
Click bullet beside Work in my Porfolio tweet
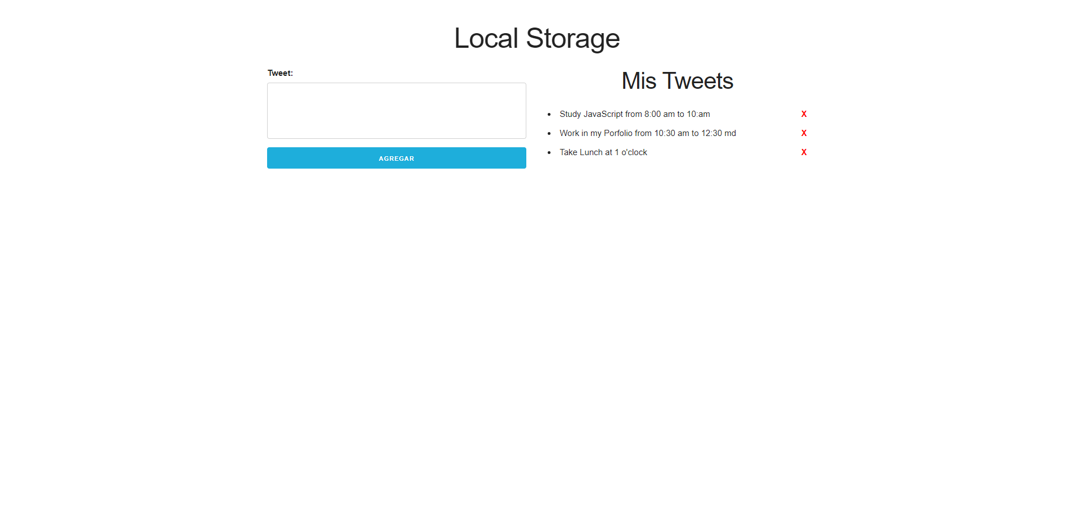549,134
